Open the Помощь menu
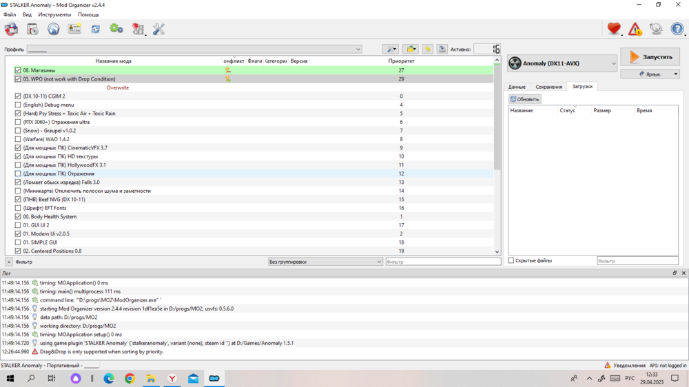The image size is (689, 387). (x=88, y=14)
